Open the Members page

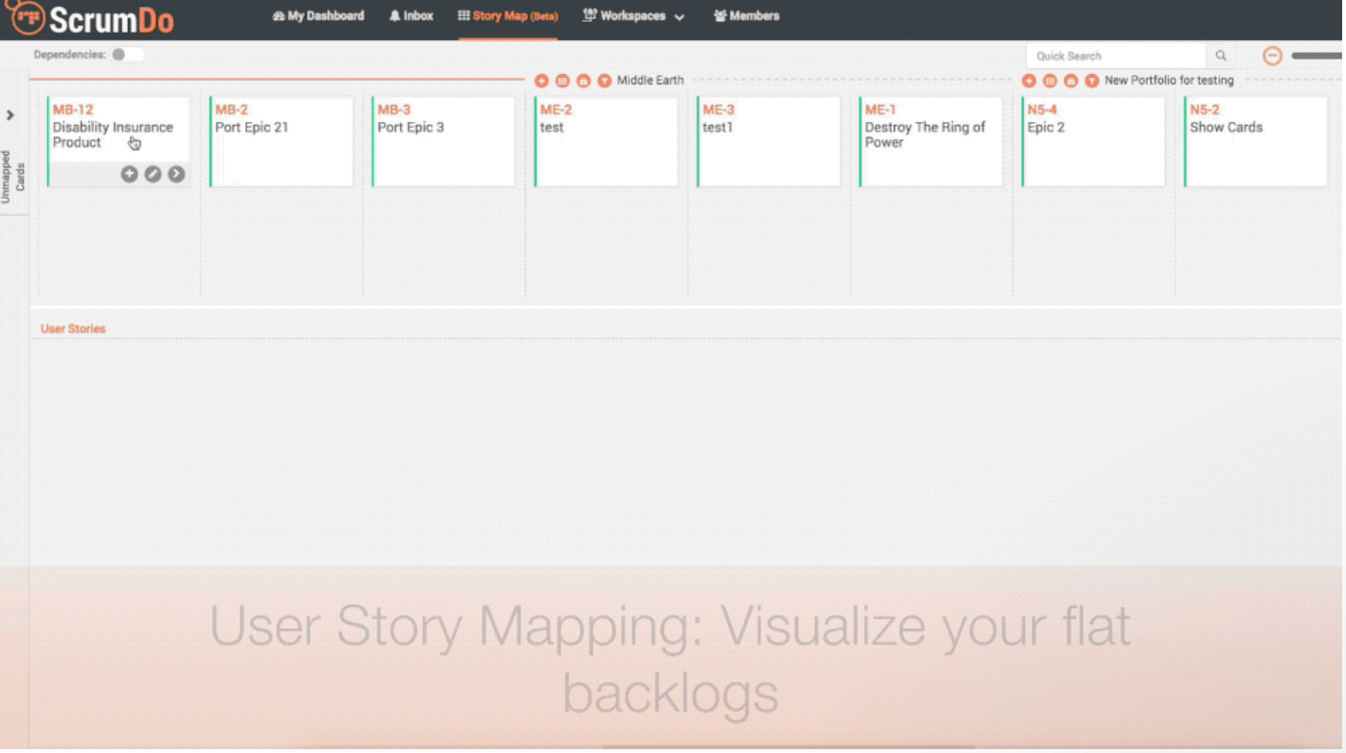point(747,16)
